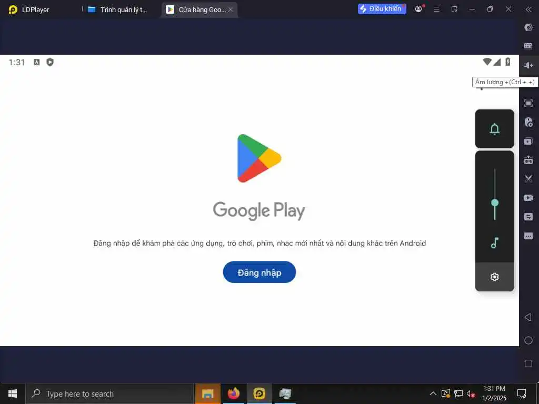Open LDPlayer settings hexagon icon
The image size is (539, 404).
click(528, 27)
